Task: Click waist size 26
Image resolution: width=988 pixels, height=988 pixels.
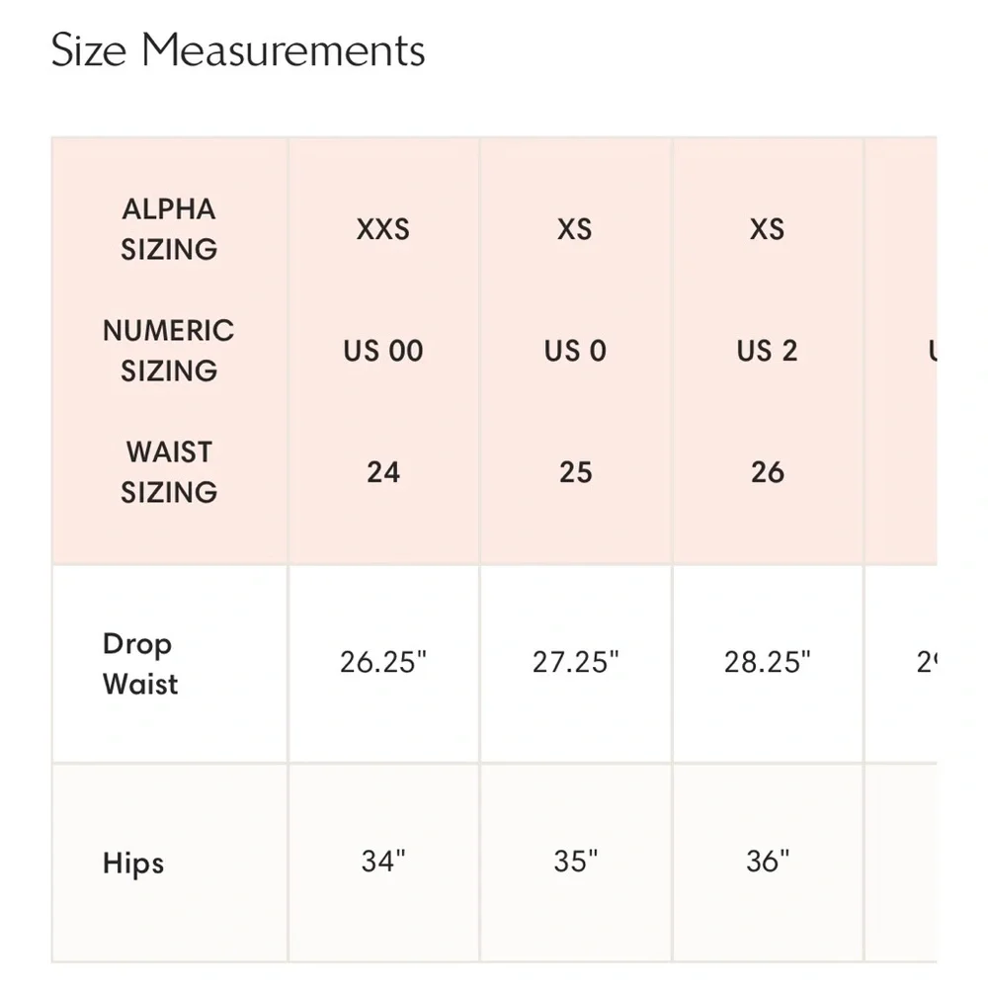Action: (x=768, y=472)
